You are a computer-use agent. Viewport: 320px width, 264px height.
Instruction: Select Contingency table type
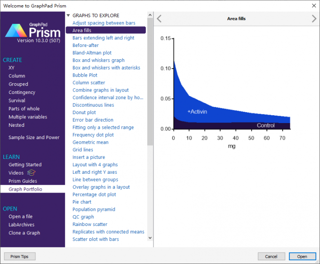point(22,93)
